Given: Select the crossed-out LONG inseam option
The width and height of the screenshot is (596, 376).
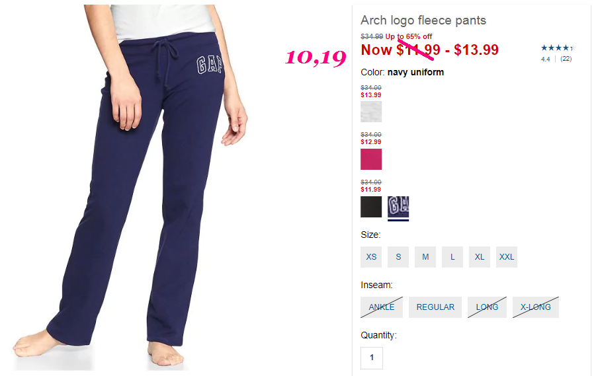Looking at the screenshot, I should point(487,307).
